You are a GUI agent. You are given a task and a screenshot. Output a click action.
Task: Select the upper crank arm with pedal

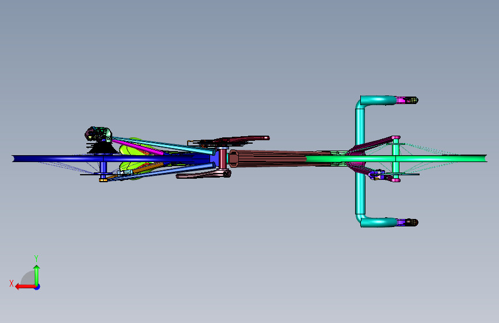click(x=242, y=139)
